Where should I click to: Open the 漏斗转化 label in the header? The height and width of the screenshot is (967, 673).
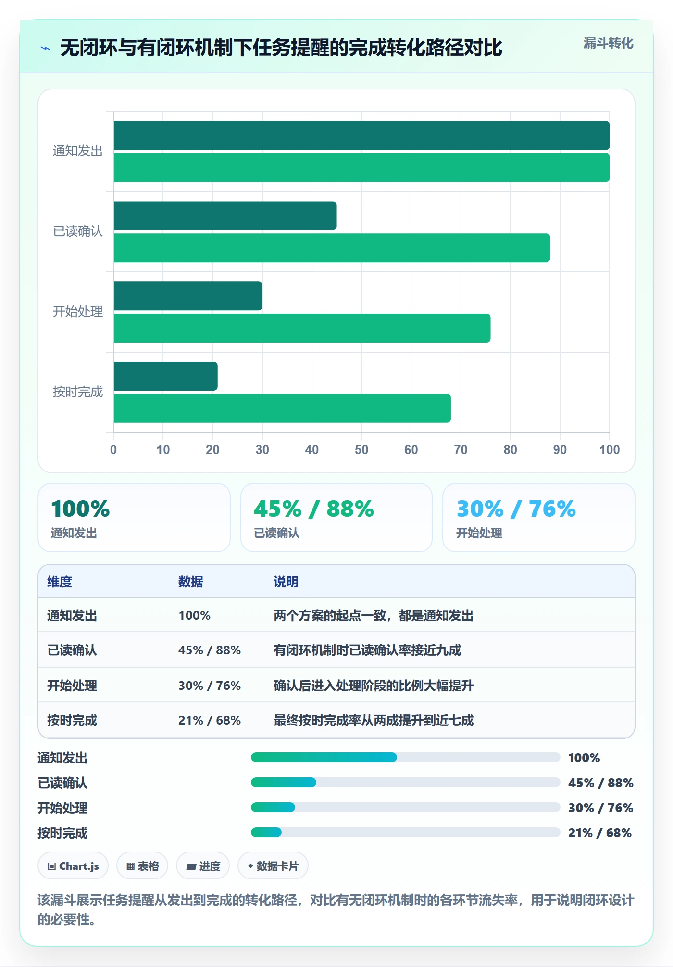pos(608,43)
